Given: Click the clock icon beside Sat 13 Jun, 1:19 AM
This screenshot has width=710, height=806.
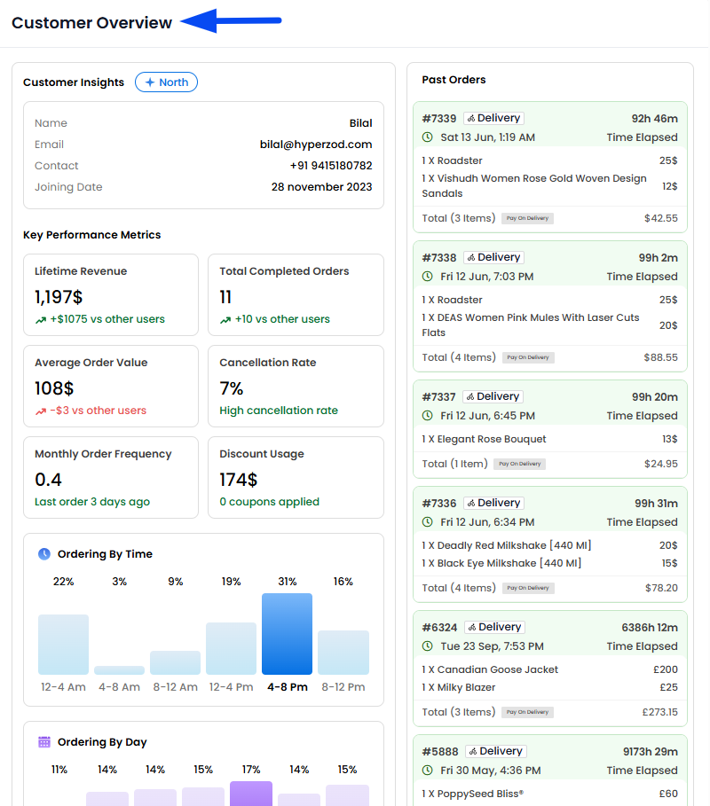Looking at the screenshot, I should (x=428, y=137).
